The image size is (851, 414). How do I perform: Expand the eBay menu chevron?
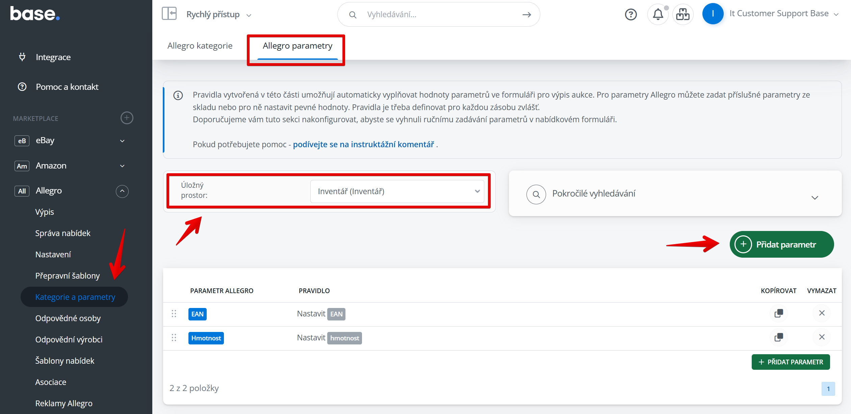(122, 141)
